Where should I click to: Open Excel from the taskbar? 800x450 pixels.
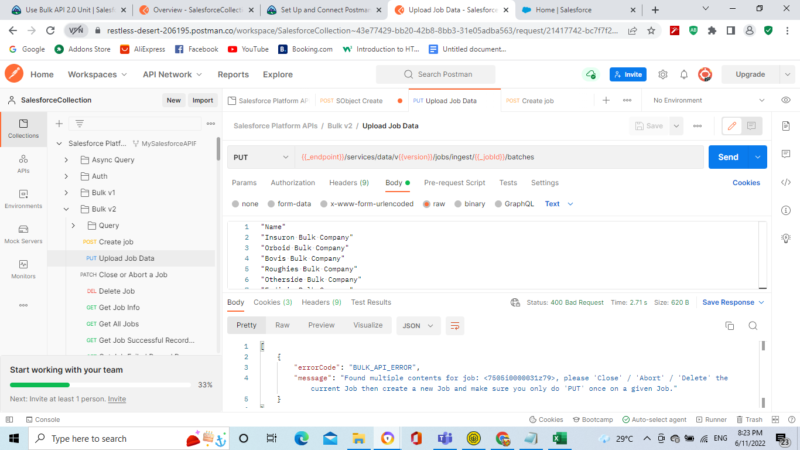point(559,438)
